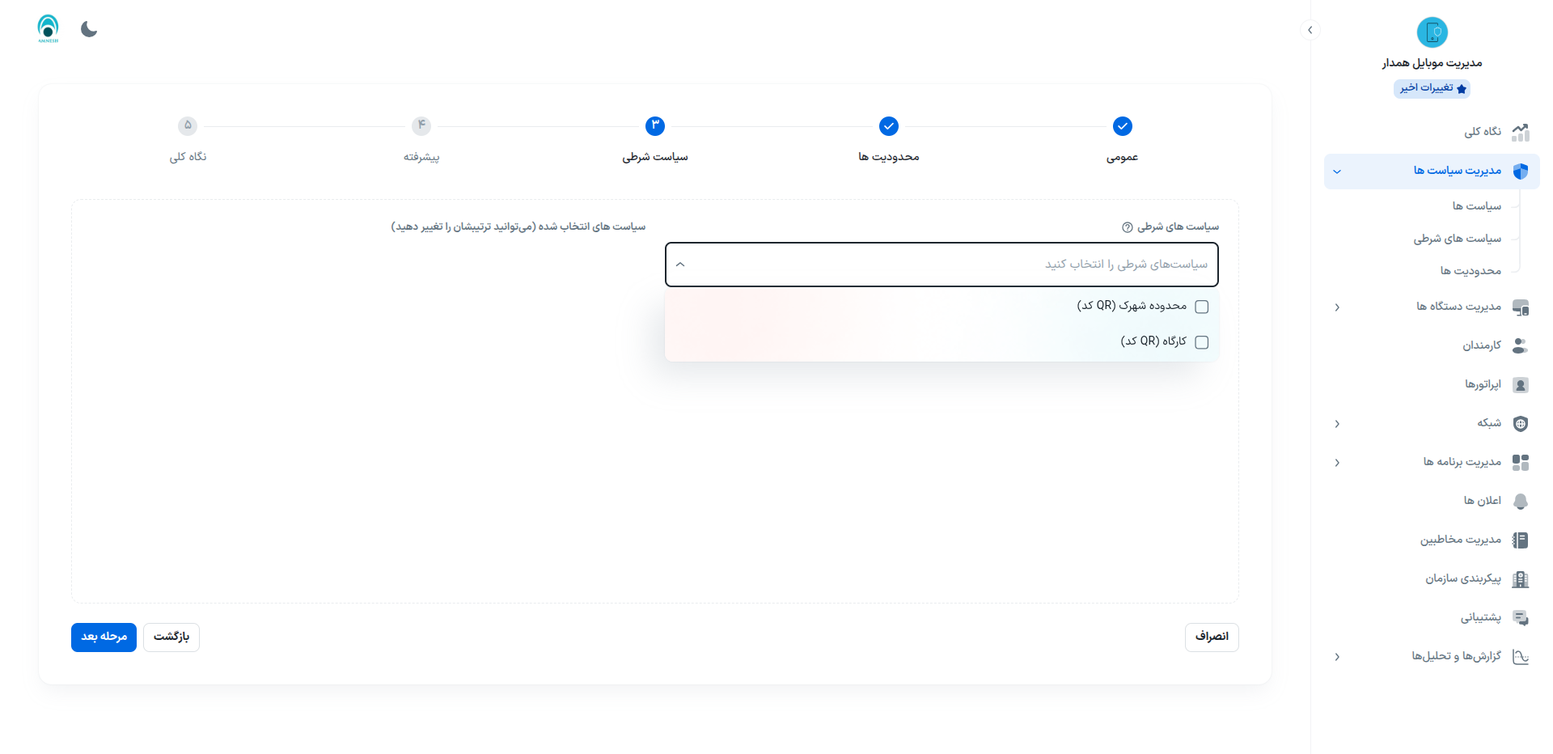This screenshot has width=1553, height=754.
Task: Collapse the conditional policies dropdown chevron
Action: [x=680, y=265]
